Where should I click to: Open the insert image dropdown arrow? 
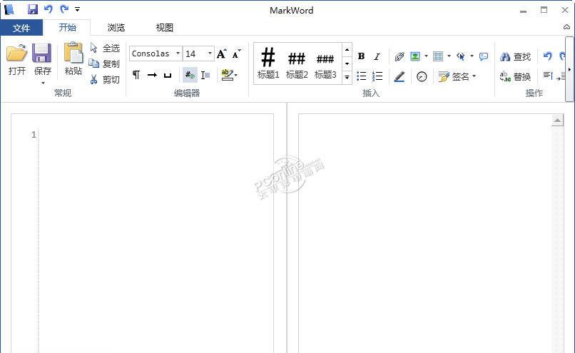pos(426,56)
